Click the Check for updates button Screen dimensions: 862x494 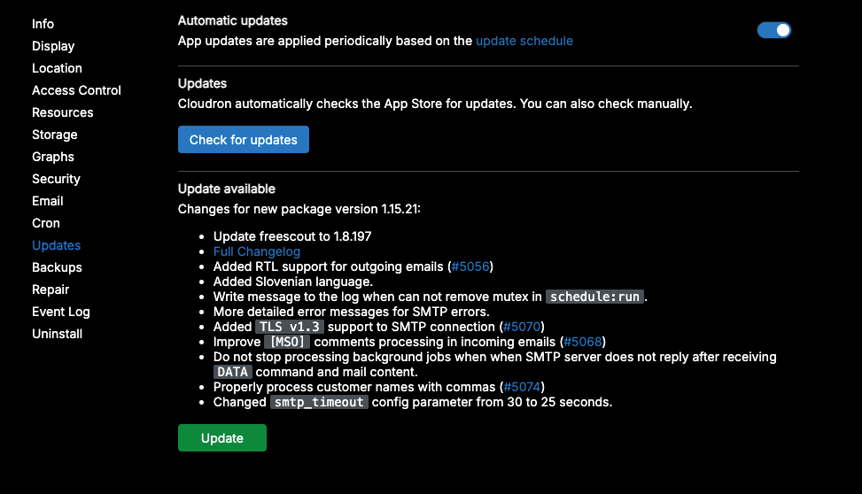point(244,140)
